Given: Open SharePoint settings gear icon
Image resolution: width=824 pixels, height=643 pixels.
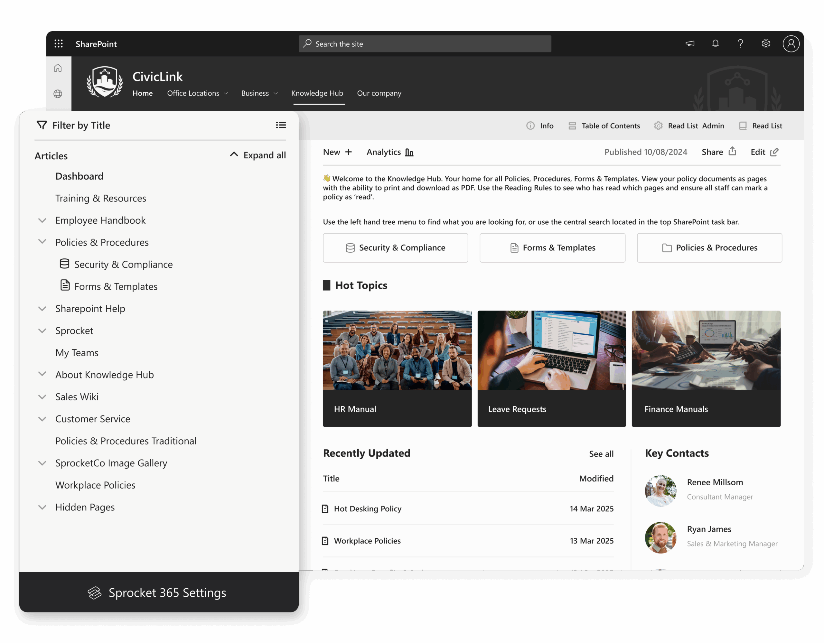Looking at the screenshot, I should (x=766, y=43).
